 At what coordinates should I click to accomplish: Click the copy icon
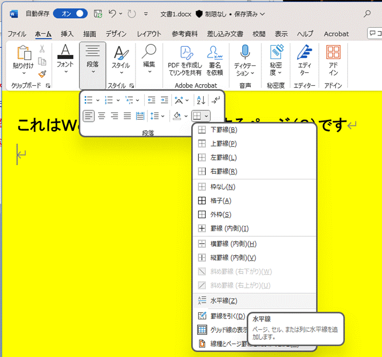click(x=42, y=62)
